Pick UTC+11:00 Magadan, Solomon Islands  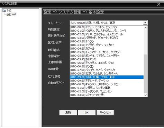[x=107, y=88]
